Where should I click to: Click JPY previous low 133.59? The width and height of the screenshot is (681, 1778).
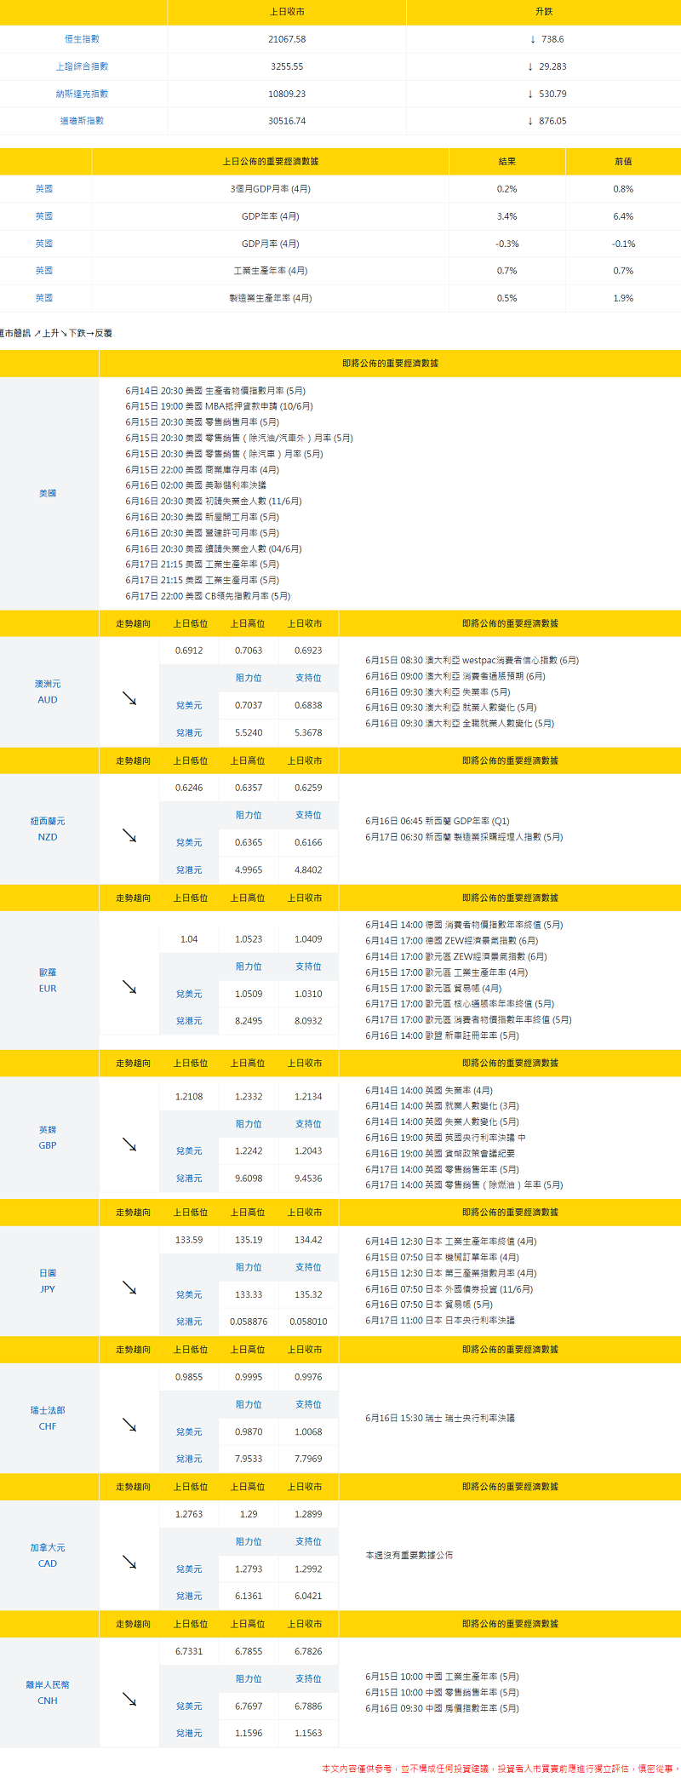pos(189,1240)
